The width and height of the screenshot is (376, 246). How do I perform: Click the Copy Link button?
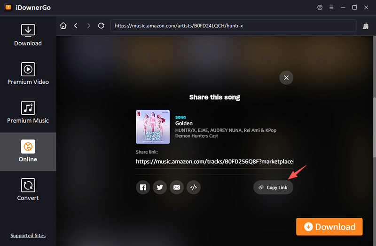(x=273, y=188)
